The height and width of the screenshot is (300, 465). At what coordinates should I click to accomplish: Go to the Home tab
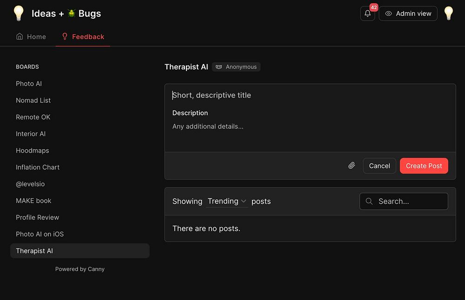tap(31, 36)
